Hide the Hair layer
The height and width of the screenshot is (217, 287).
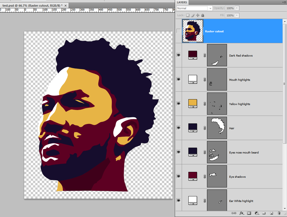(178, 128)
